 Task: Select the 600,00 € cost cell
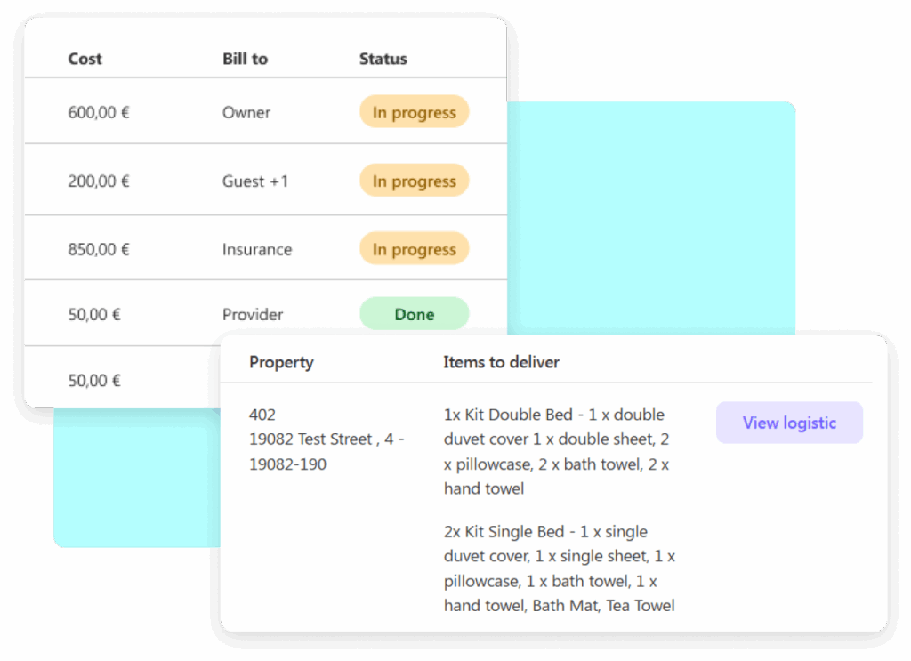(99, 113)
